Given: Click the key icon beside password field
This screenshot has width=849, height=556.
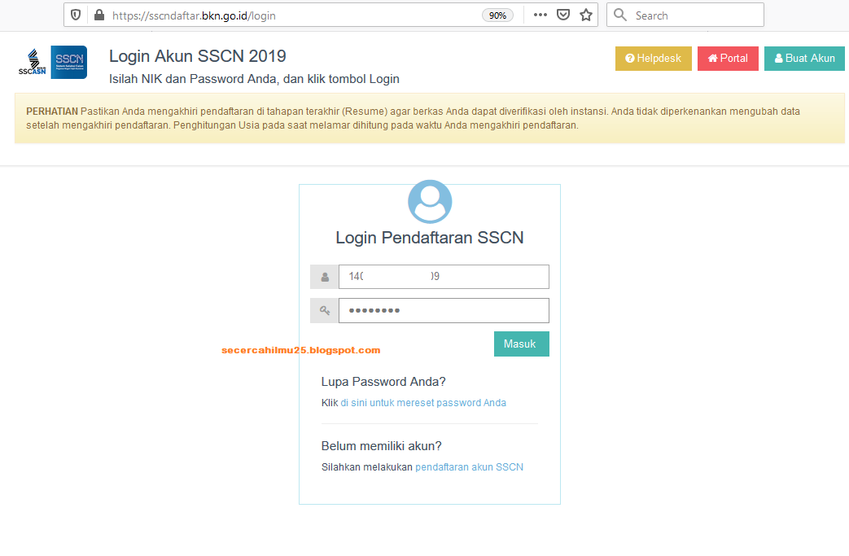Looking at the screenshot, I should pyautogui.click(x=325, y=311).
